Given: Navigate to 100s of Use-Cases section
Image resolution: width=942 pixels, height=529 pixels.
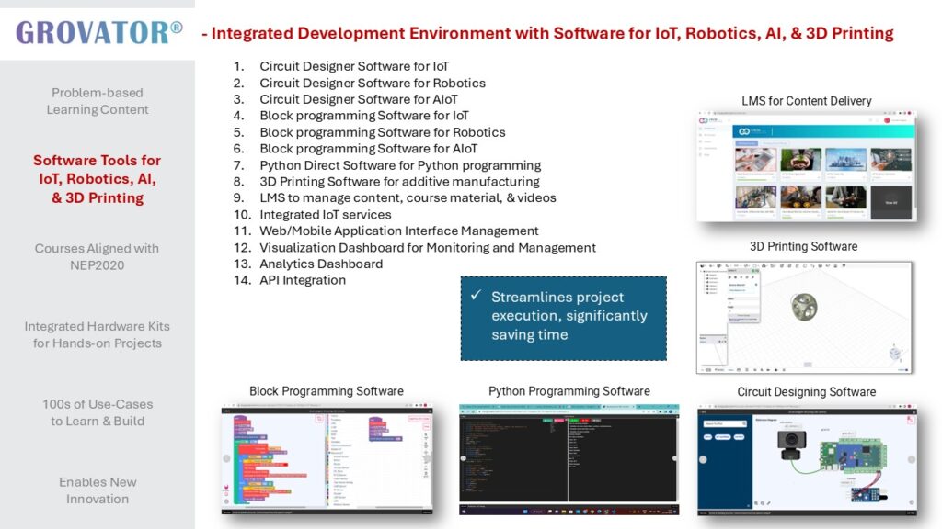Looking at the screenshot, I should point(98,412).
